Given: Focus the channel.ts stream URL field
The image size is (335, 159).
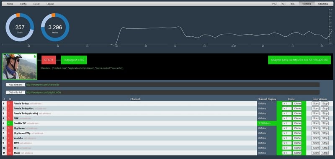Looking at the screenshot, I should point(173,85).
